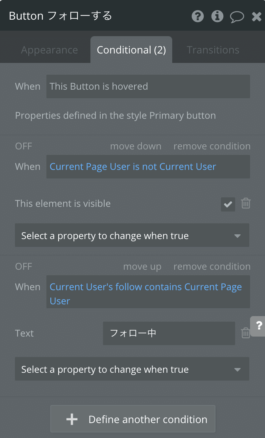Viewport: 265px width, 438px height.
Task: Toggle the first condition's OFF preview switch
Action: click(x=24, y=146)
